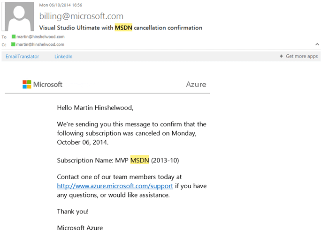Select the Cc recipient martin@hinshelwood.com
Viewport: 321px width, 234px height.
[40, 44]
